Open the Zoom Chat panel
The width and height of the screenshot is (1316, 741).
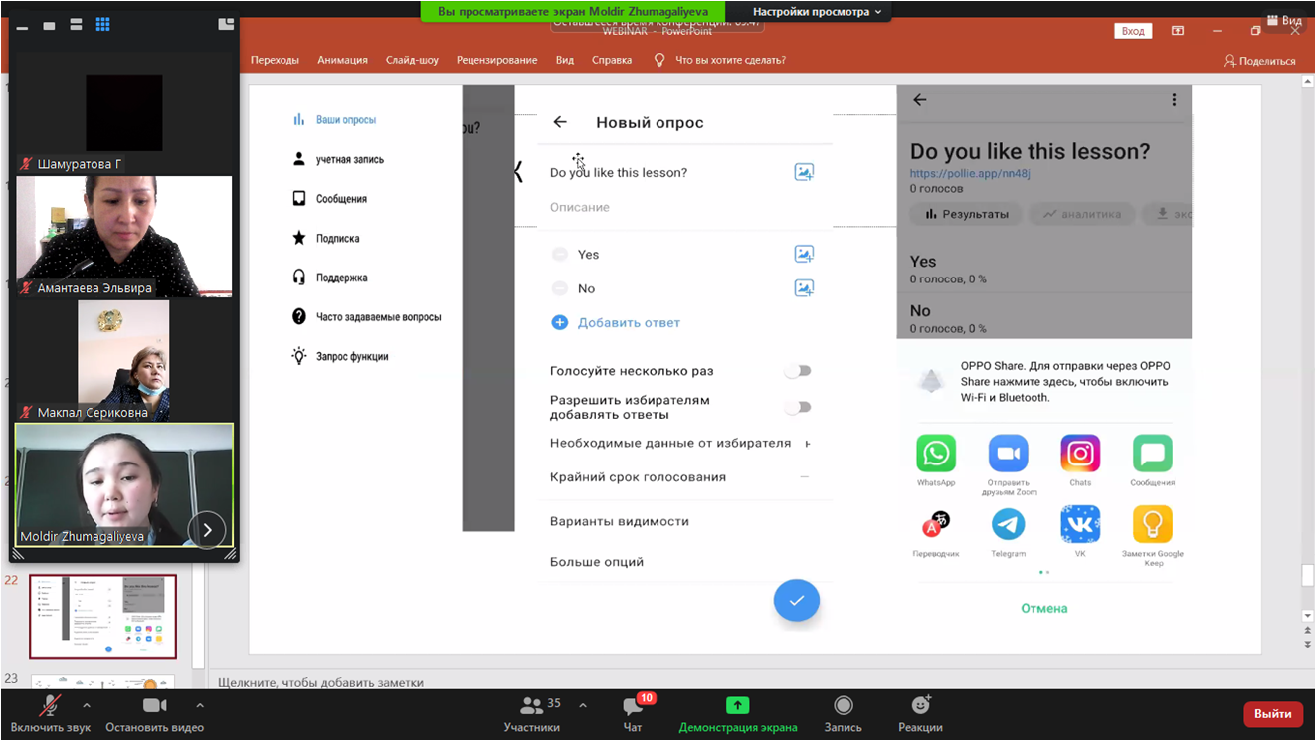(x=632, y=706)
